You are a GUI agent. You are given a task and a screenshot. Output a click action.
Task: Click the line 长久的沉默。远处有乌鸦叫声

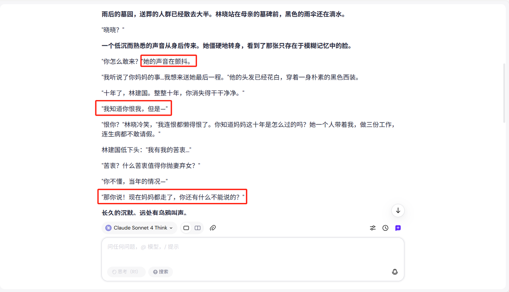144,213
